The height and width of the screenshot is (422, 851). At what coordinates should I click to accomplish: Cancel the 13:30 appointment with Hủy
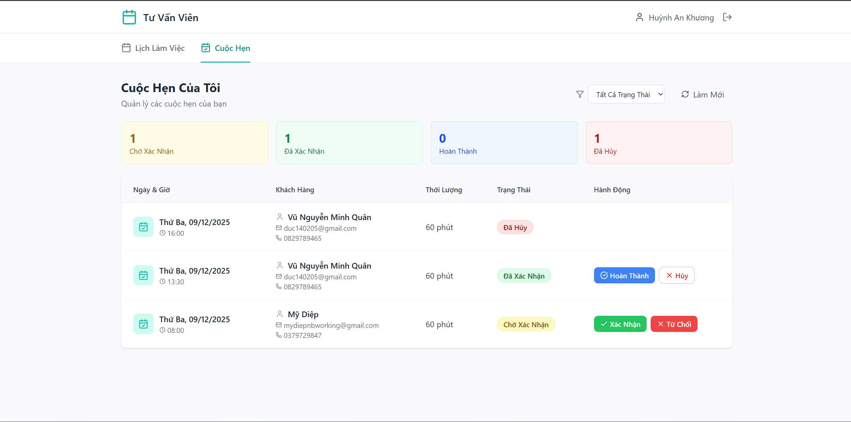pyautogui.click(x=676, y=275)
